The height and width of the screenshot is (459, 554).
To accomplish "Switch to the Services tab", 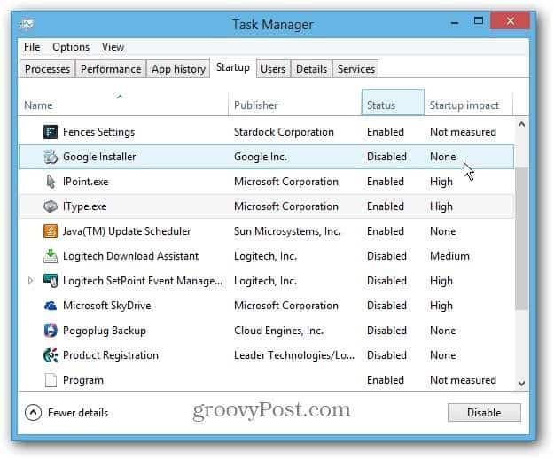I will (x=356, y=69).
